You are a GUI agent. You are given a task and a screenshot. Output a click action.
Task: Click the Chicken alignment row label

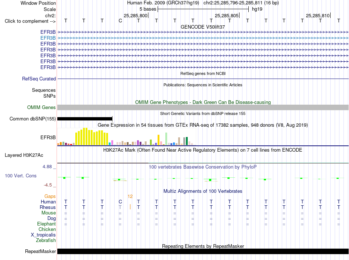(x=47, y=229)
